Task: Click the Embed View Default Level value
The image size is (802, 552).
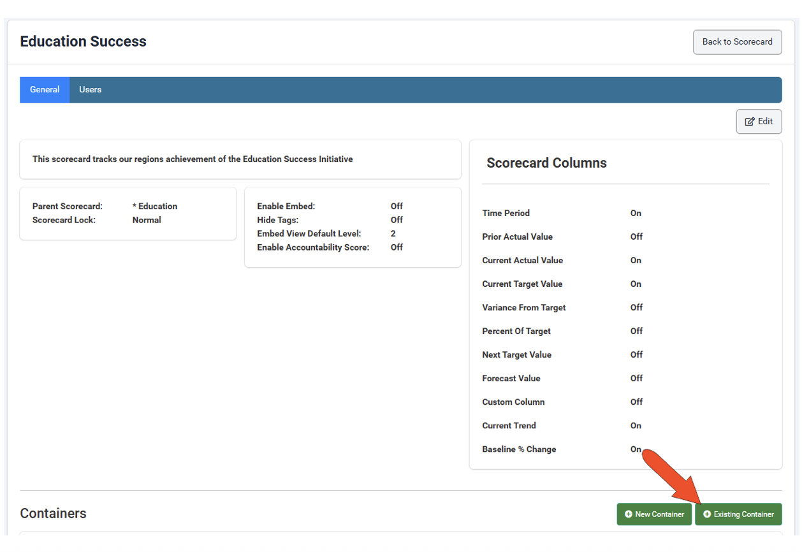Action: pos(393,234)
